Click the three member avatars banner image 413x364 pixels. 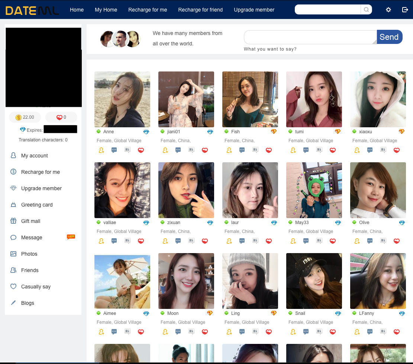pos(120,39)
